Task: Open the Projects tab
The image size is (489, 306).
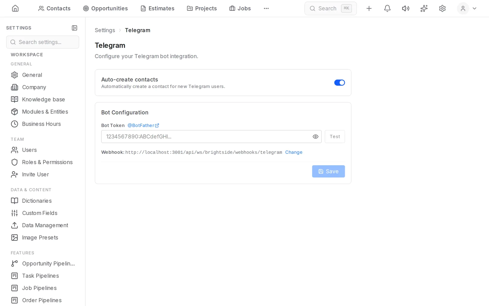Action: coord(202,8)
